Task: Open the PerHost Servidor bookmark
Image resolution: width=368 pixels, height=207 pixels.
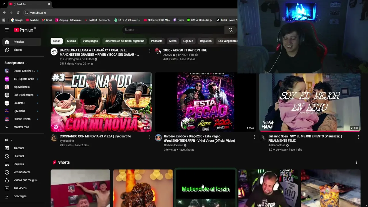Action: coord(97,20)
